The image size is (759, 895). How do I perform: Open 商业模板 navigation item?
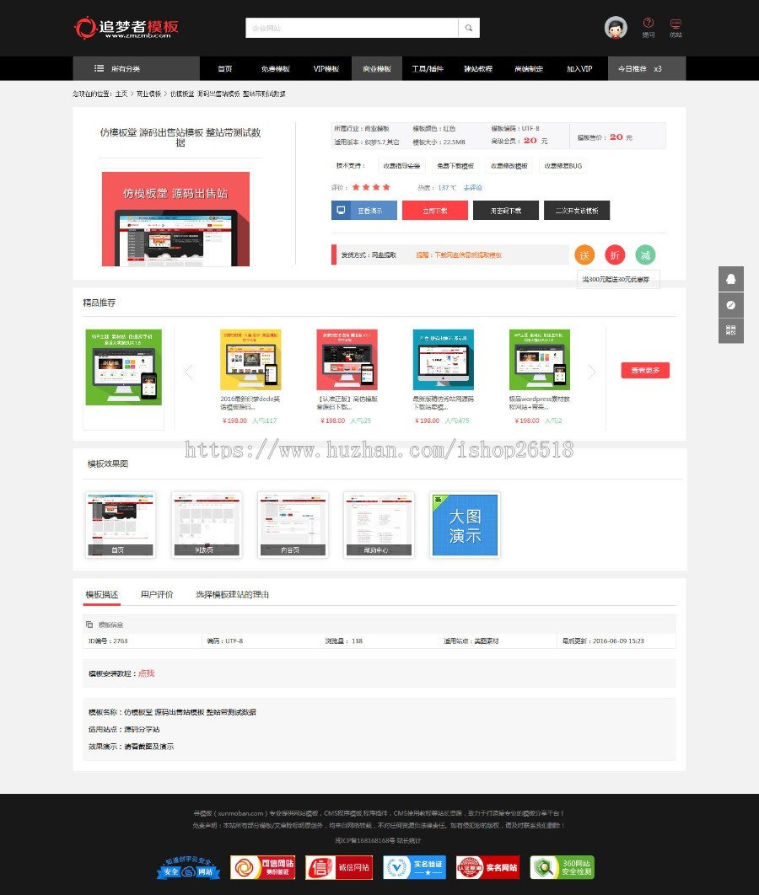377,68
